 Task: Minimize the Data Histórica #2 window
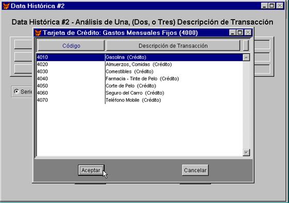[x=264, y=6]
